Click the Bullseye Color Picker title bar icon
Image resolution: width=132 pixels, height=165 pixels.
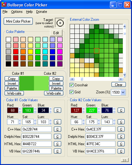click(4, 5)
